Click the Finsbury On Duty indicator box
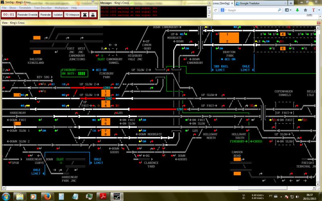The image size is (322, 201). (74, 73)
